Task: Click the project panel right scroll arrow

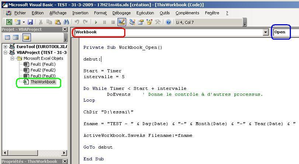Action: 64,153
